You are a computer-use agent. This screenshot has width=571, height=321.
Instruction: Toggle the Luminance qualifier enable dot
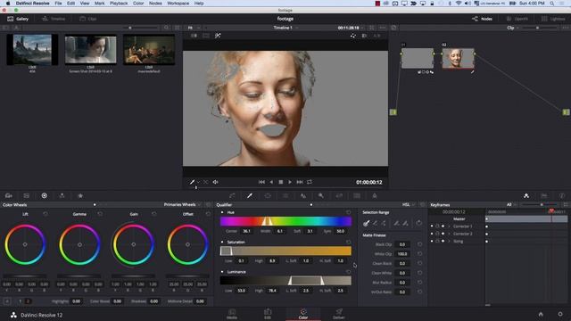point(222,272)
